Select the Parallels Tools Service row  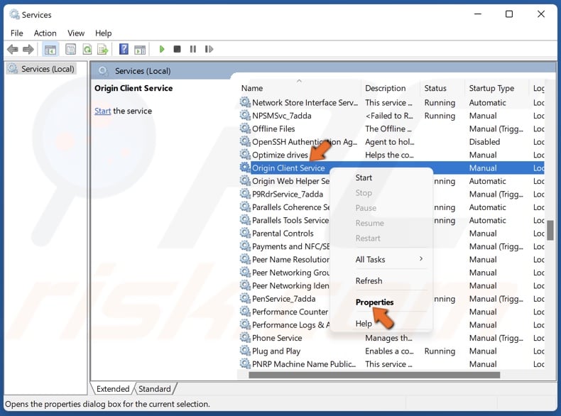point(290,220)
